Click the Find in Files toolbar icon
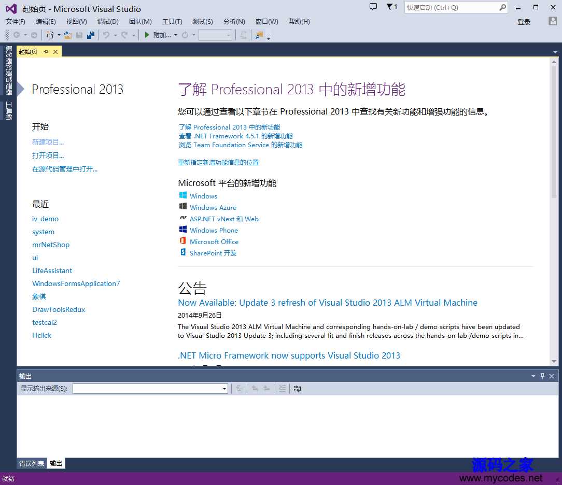Screen dimensions: 562x485 point(259,35)
